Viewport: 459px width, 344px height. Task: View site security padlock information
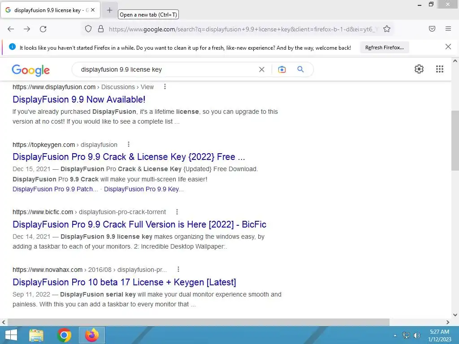(101, 29)
